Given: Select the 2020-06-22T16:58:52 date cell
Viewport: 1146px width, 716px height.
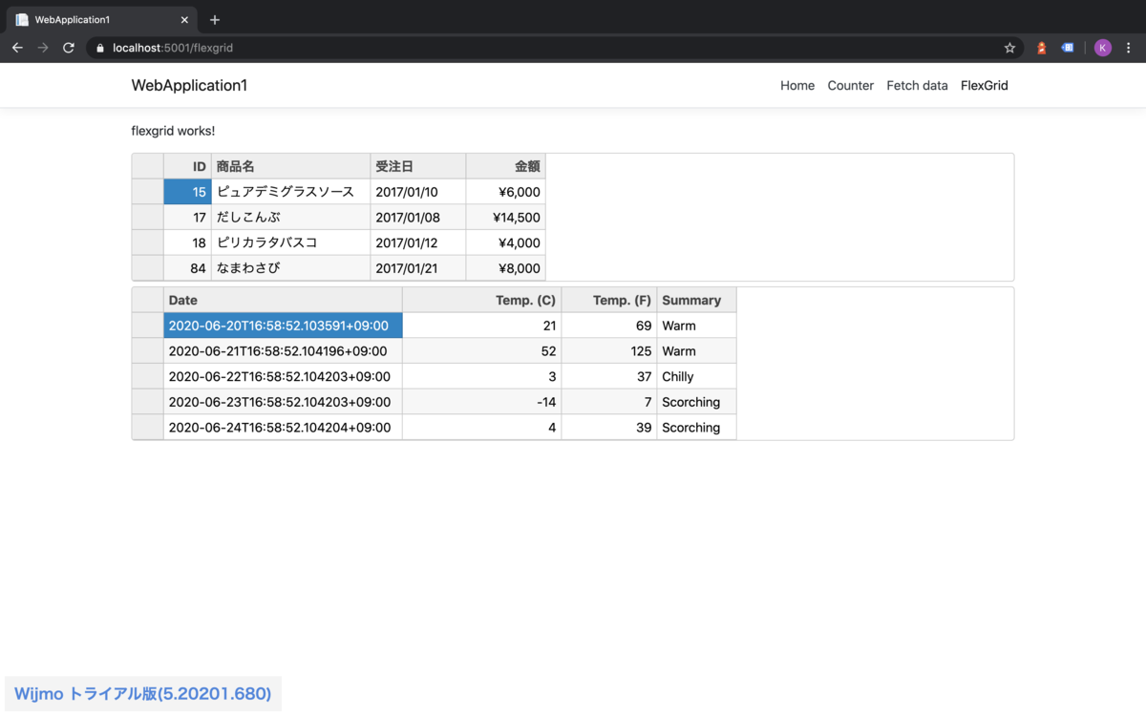Looking at the screenshot, I should (x=283, y=376).
